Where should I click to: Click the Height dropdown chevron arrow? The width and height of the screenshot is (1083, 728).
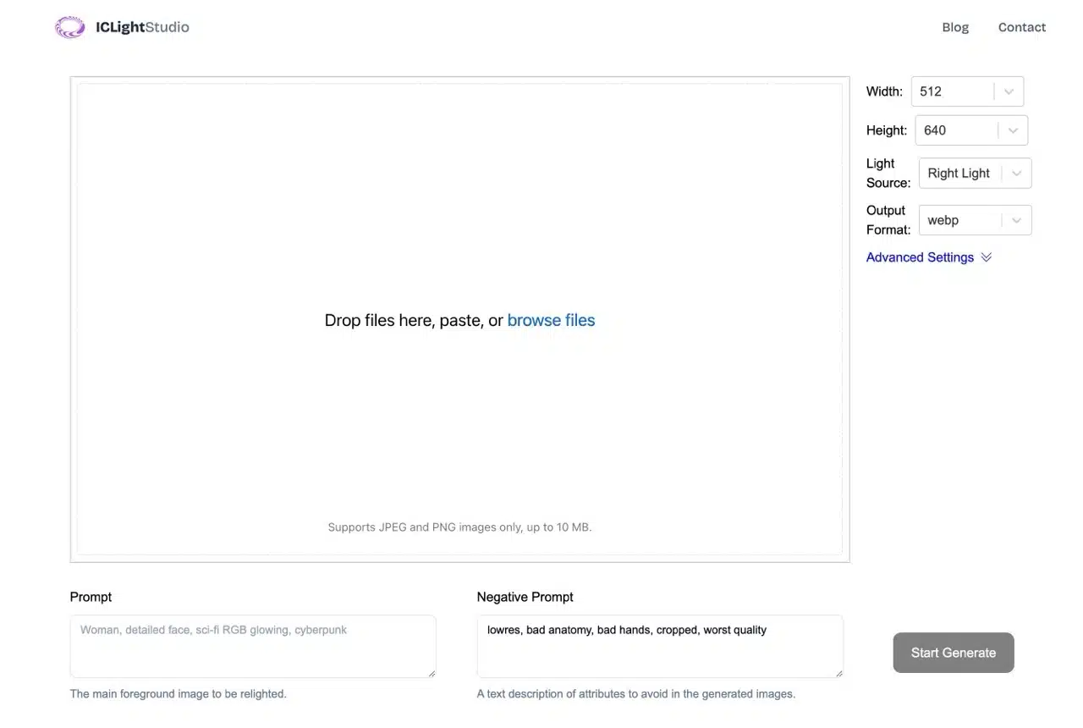coord(1013,130)
